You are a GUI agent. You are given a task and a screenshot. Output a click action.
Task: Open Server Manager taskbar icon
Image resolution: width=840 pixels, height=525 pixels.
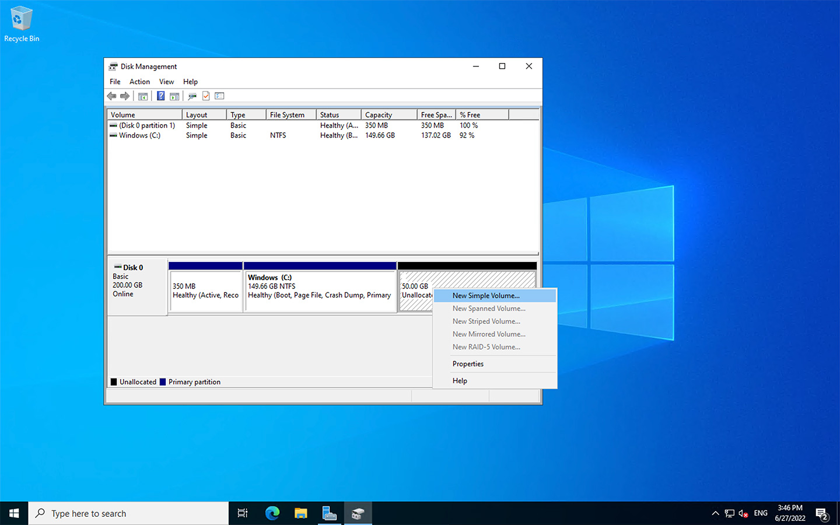pyautogui.click(x=329, y=513)
